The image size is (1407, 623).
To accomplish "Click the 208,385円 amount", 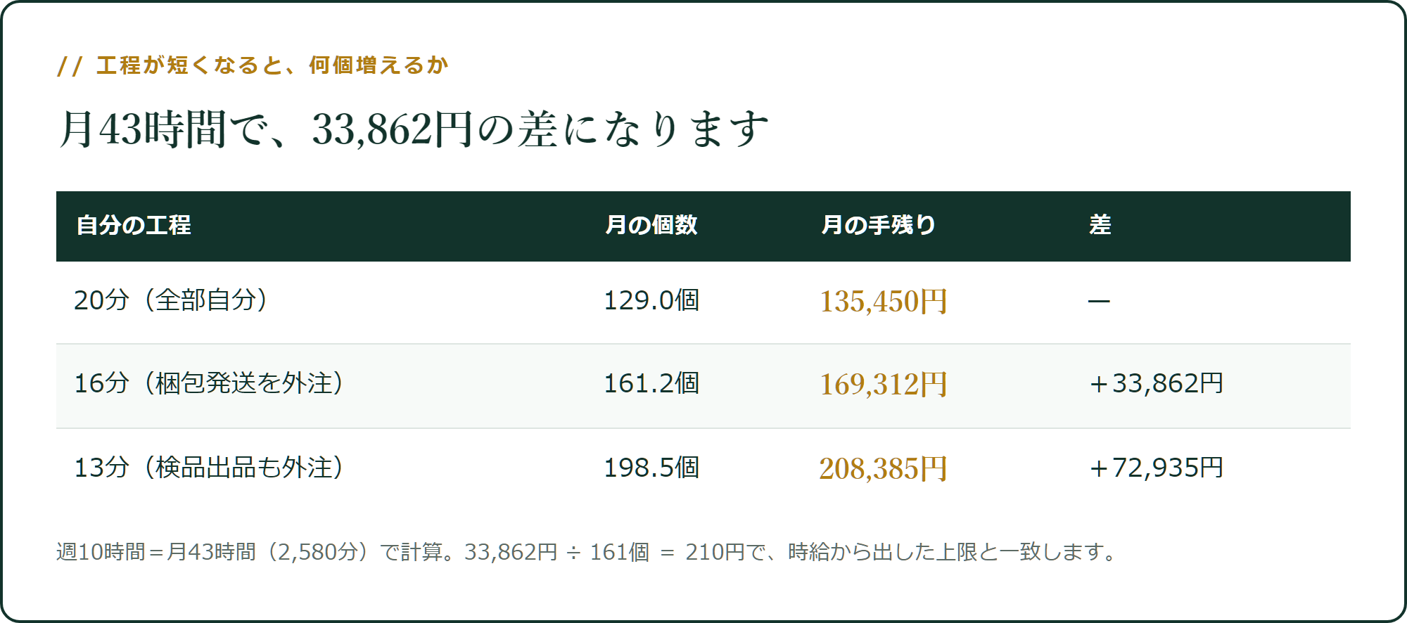I will [x=884, y=468].
